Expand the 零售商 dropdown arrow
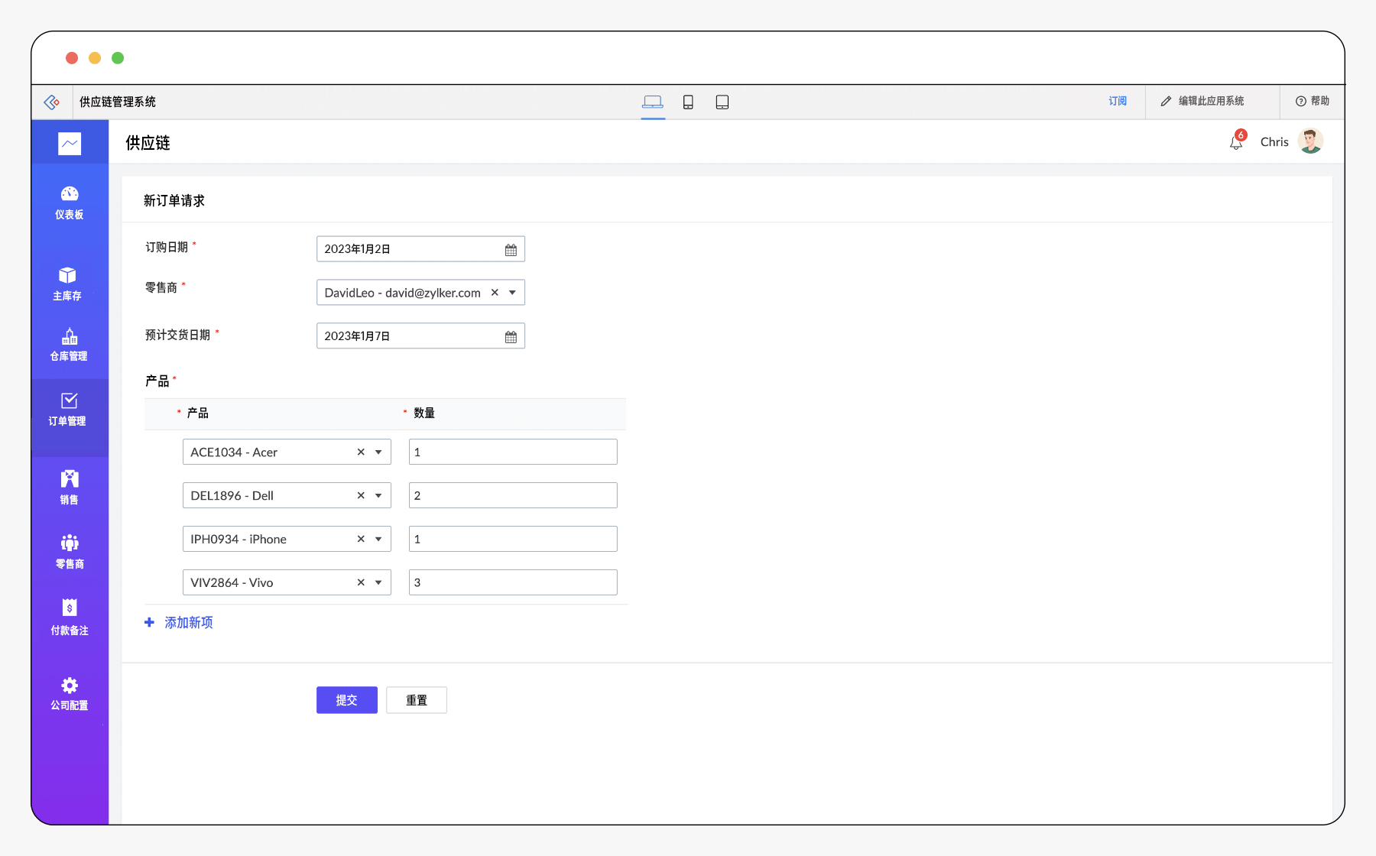The width and height of the screenshot is (1376, 856). pyautogui.click(x=512, y=293)
